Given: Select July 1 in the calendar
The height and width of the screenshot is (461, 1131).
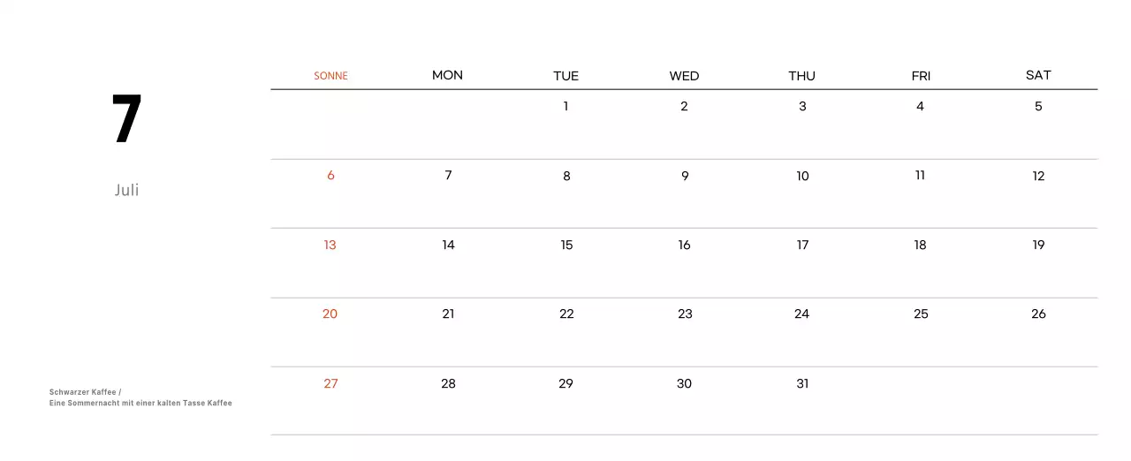Looking at the screenshot, I should (565, 106).
